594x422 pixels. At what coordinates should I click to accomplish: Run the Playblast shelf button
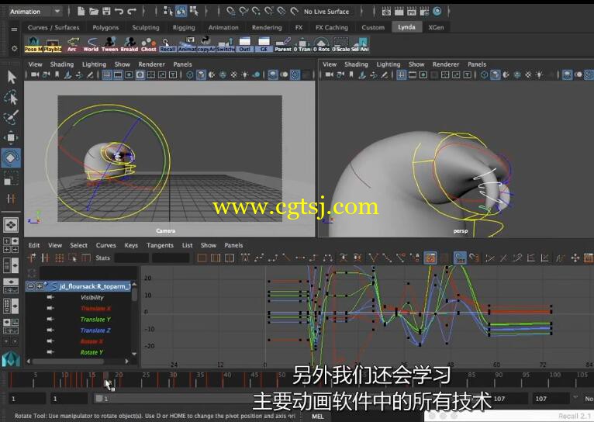(x=52, y=44)
